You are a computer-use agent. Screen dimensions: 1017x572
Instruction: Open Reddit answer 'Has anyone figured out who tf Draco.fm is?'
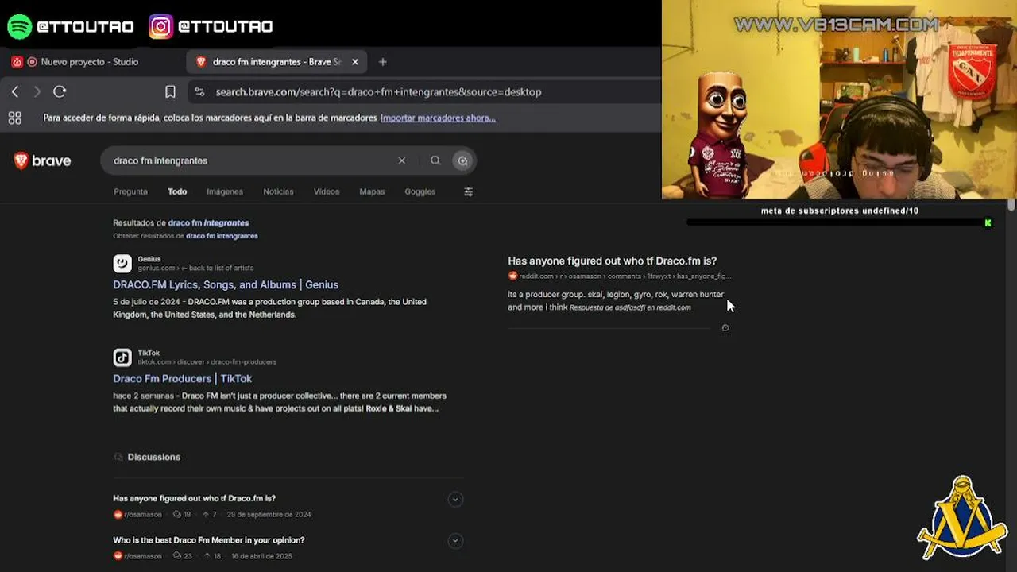(x=613, y=261)
